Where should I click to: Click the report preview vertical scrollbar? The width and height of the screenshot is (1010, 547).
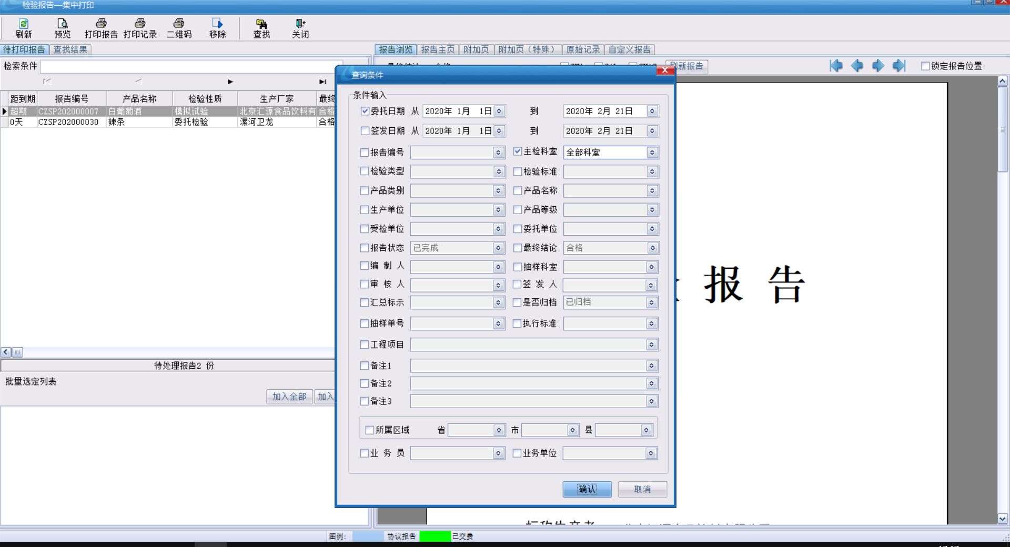(1003, 316)
